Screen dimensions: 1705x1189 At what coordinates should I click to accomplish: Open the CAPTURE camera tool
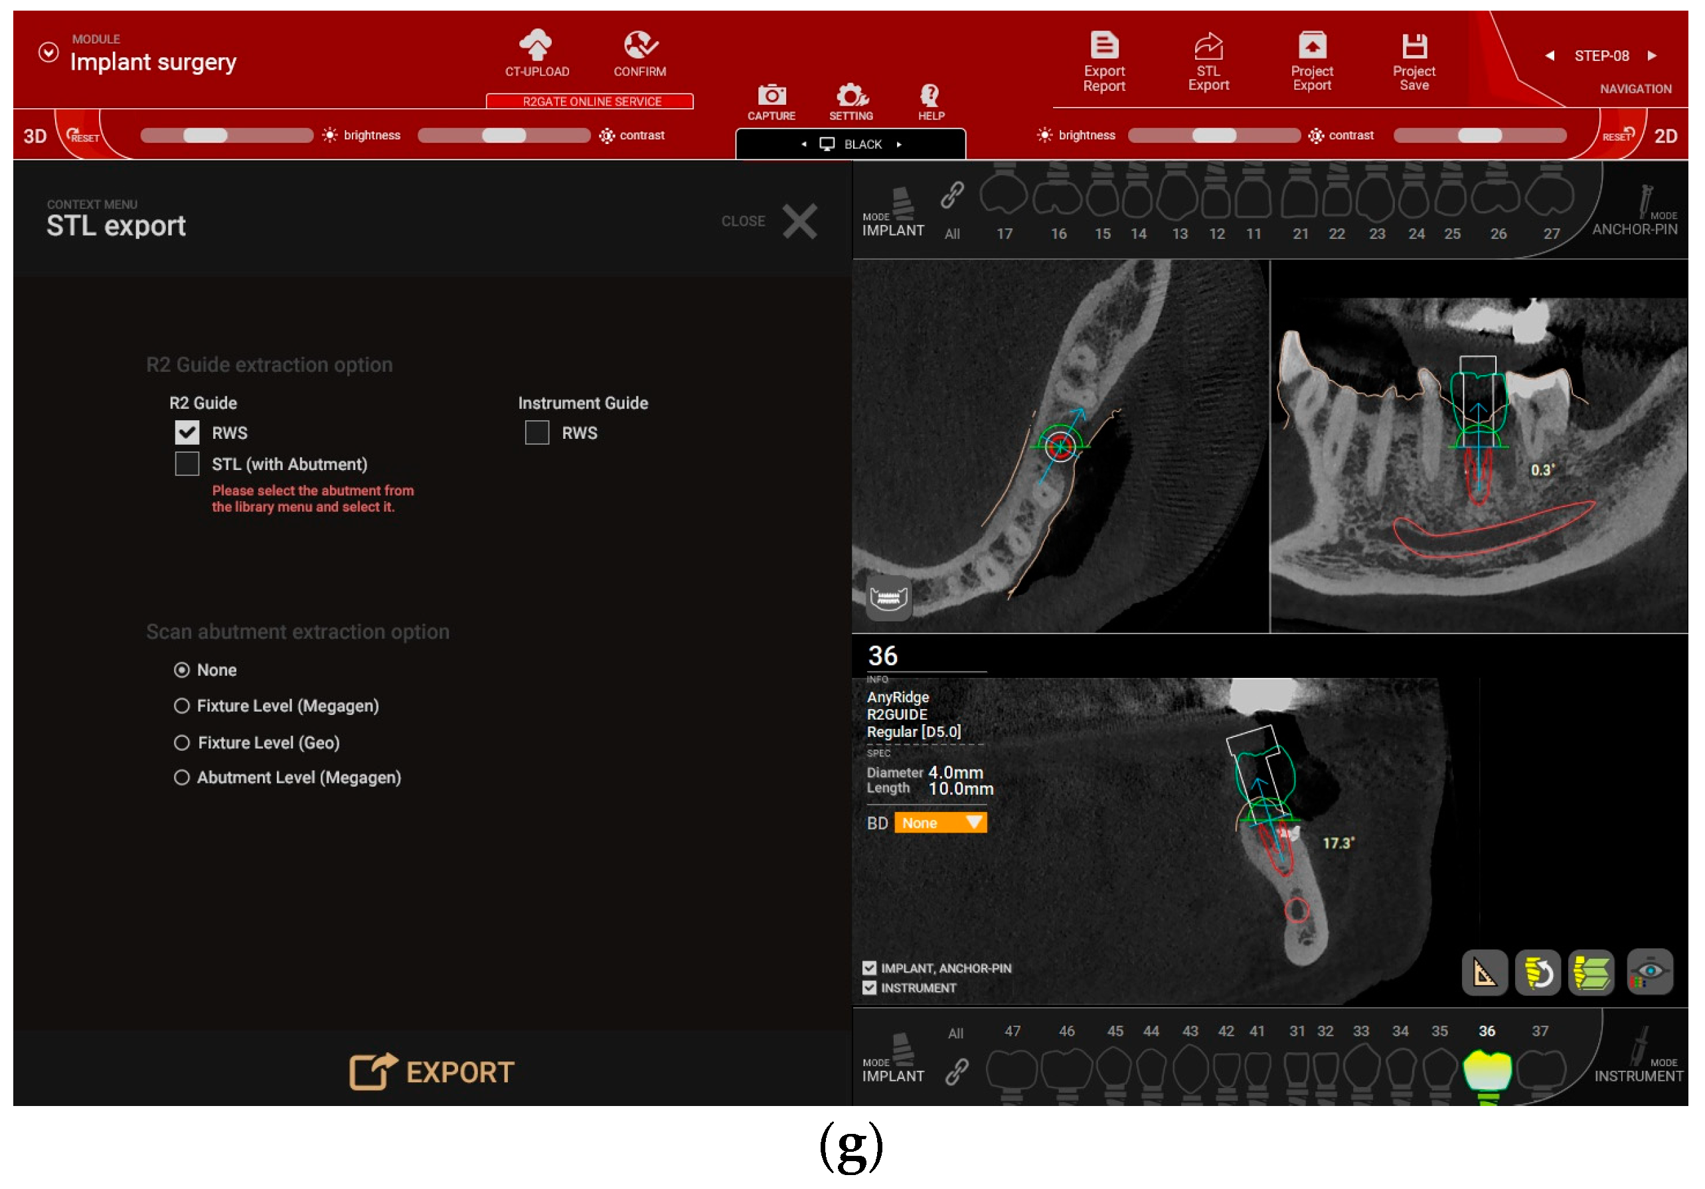(x=771, y=96)
